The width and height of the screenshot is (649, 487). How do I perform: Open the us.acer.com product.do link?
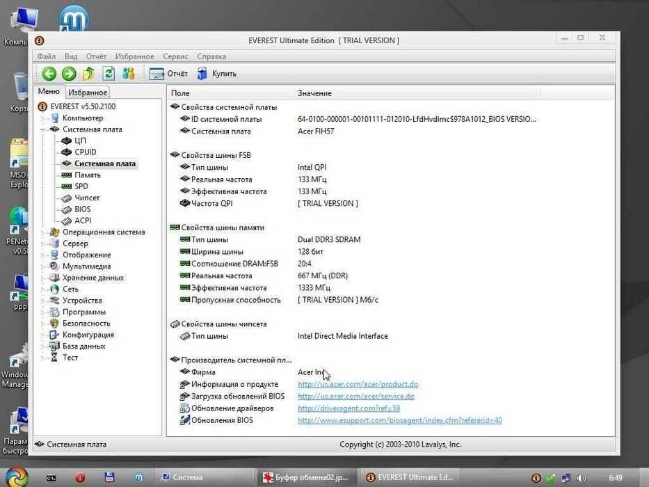coord(358,384)
